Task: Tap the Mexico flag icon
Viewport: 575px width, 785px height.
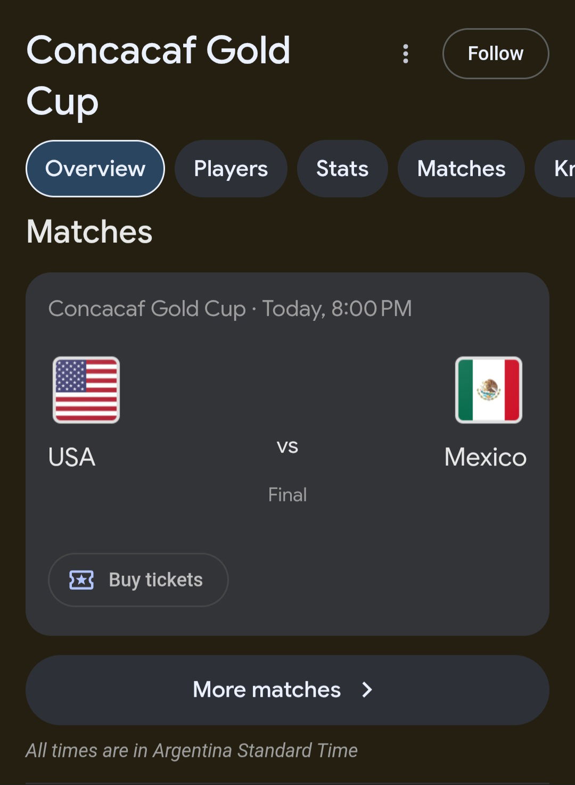Action: [x=489, y=390]
